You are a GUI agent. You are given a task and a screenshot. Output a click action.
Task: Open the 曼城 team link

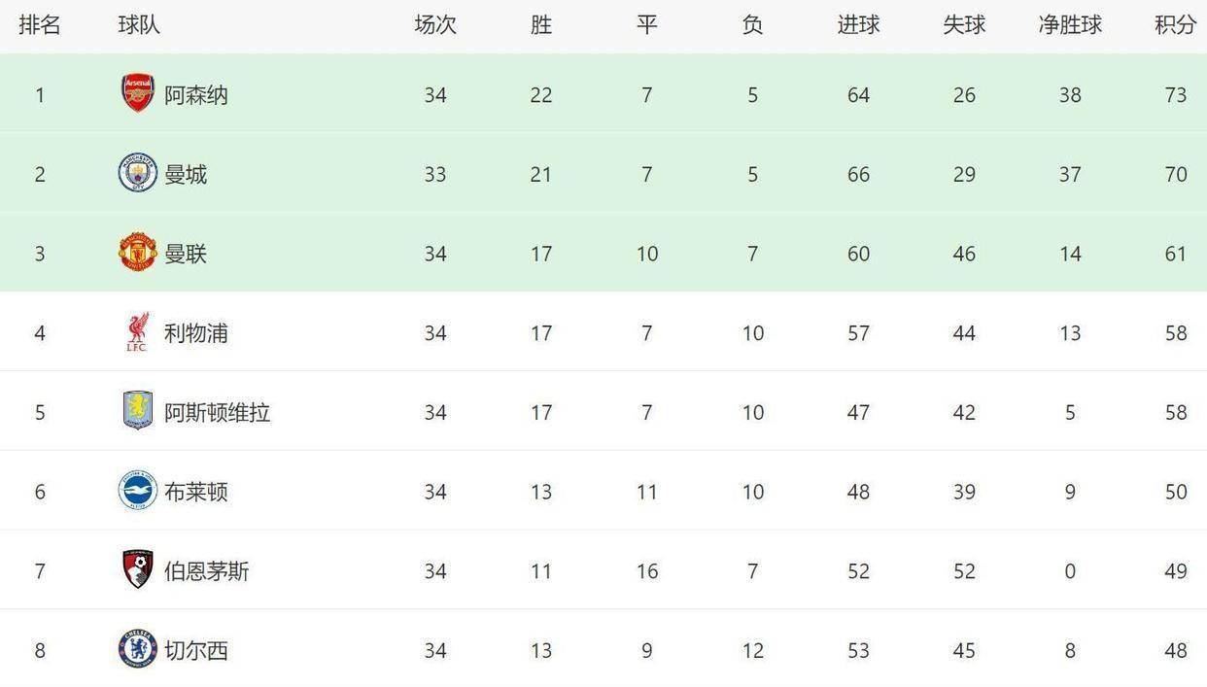(186, 175)
